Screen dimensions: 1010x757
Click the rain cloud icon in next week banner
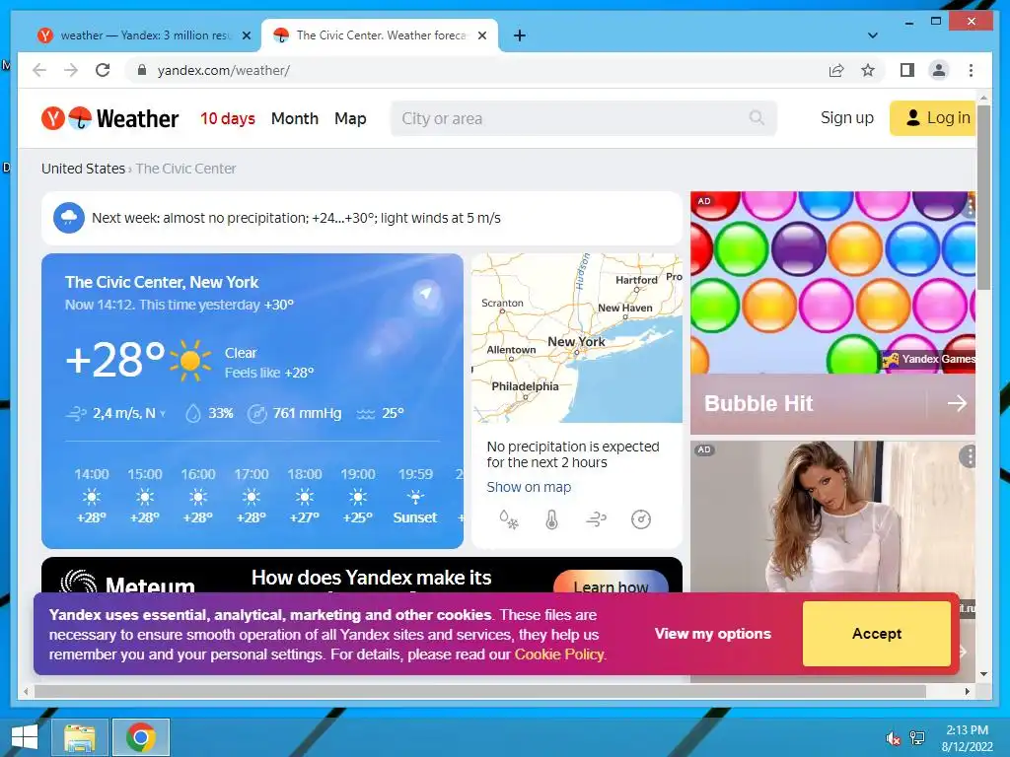(69, 218)
